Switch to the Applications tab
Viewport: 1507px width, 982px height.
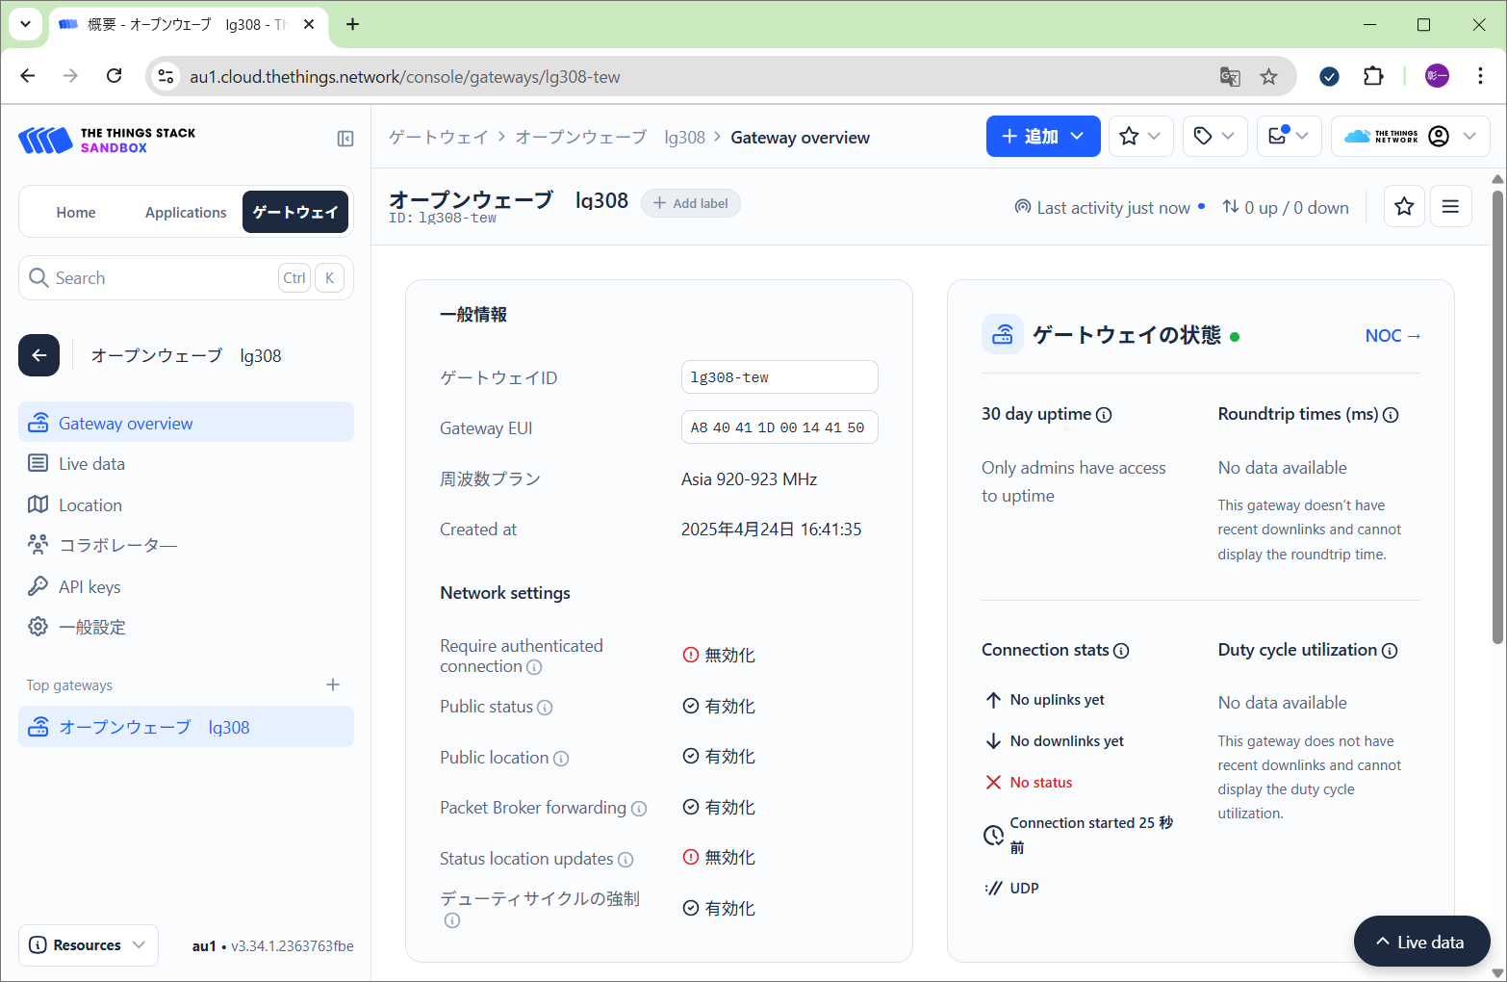[x=186, y=213]
